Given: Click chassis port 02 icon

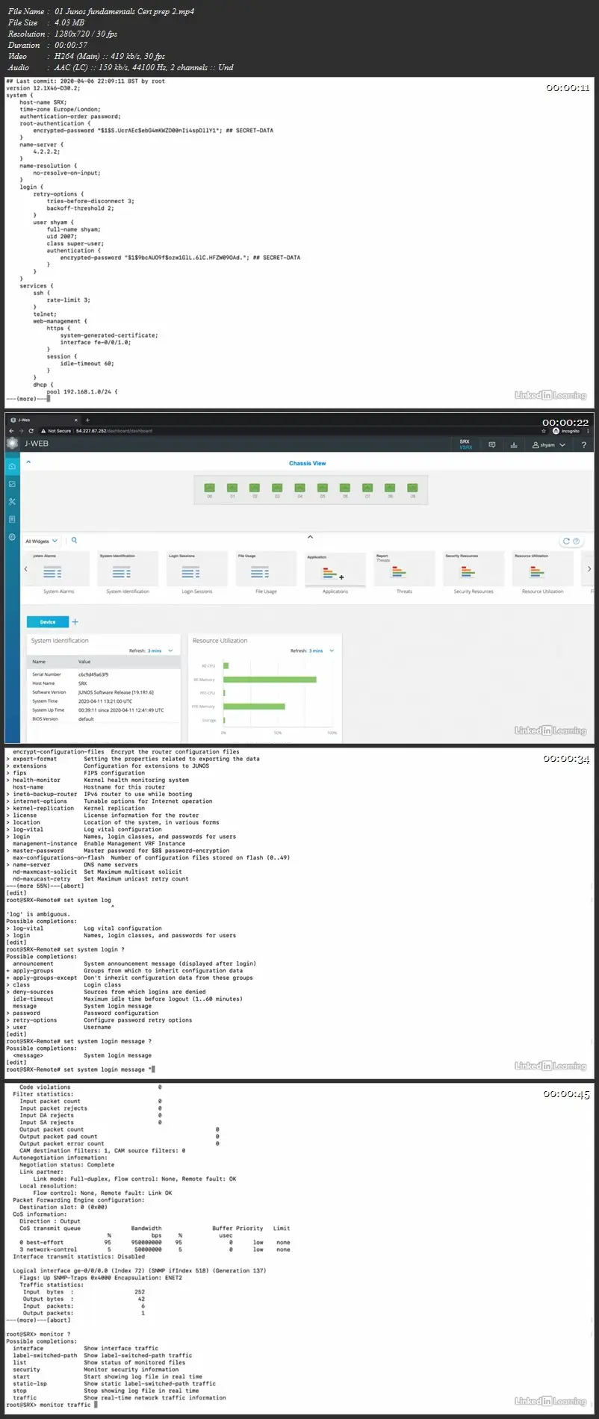Looking at the screenshot, I should (255, 487).
